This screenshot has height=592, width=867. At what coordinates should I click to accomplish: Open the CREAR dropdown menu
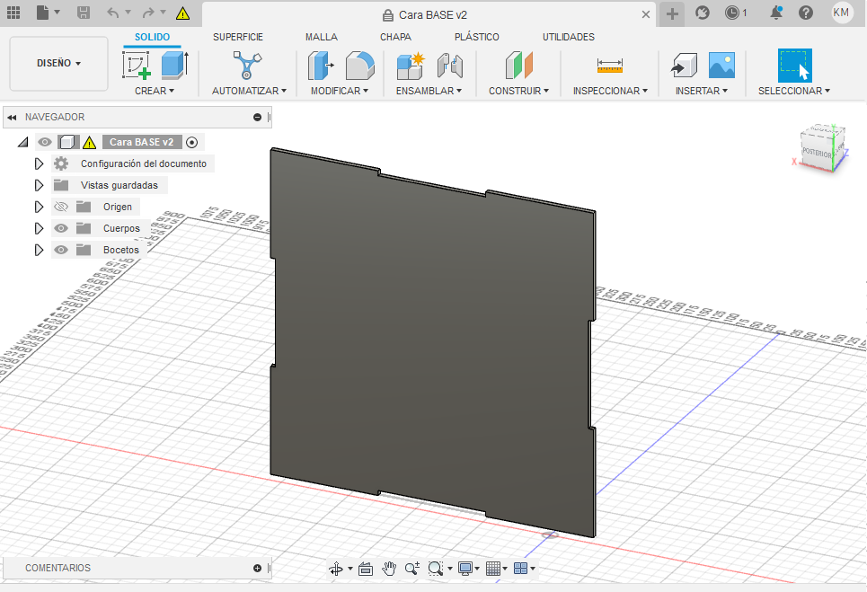[155, 91]
